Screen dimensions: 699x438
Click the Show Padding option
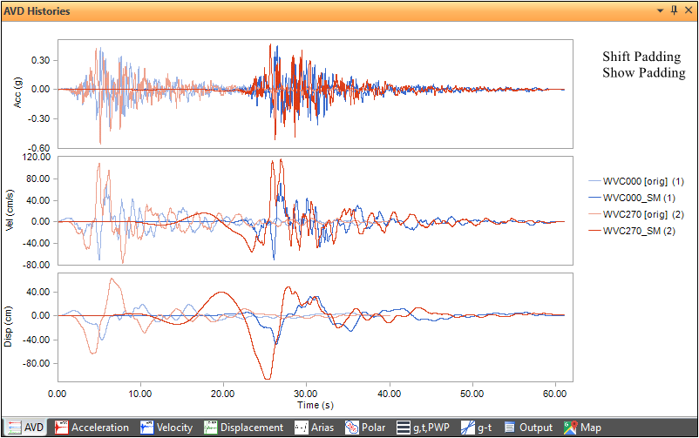(x=643, y=72)
